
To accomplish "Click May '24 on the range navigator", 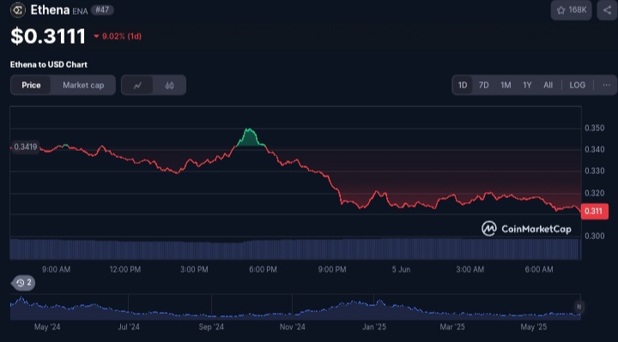I will click(x=47, y=327).
